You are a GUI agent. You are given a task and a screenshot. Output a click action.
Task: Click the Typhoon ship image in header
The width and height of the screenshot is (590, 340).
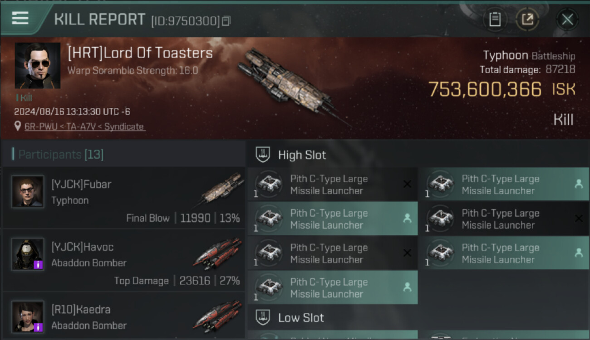tap(290, 84)
